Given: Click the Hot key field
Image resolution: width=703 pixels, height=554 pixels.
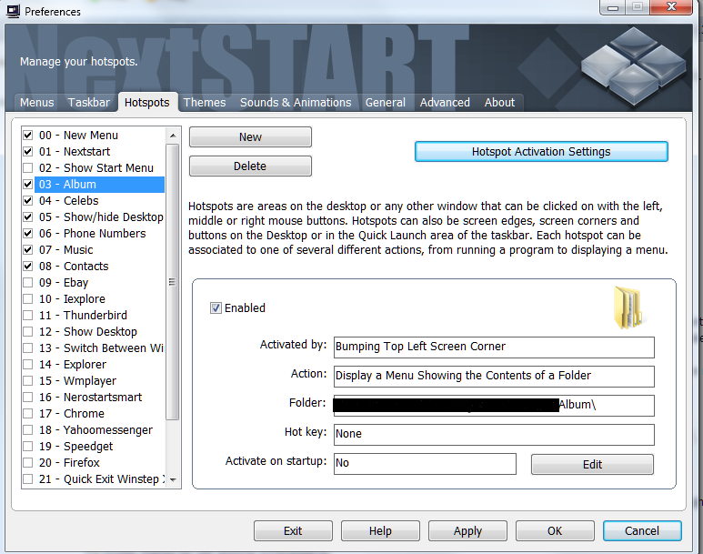Looking at the screenshot, I should click(494, 434).
